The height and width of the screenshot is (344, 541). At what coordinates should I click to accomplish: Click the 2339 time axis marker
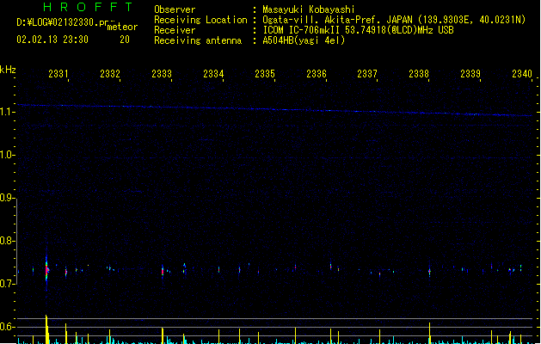470,74
